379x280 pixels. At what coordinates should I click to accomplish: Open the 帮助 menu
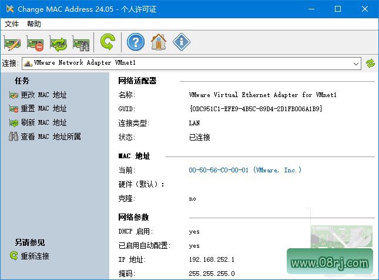(x=34, y=24)
